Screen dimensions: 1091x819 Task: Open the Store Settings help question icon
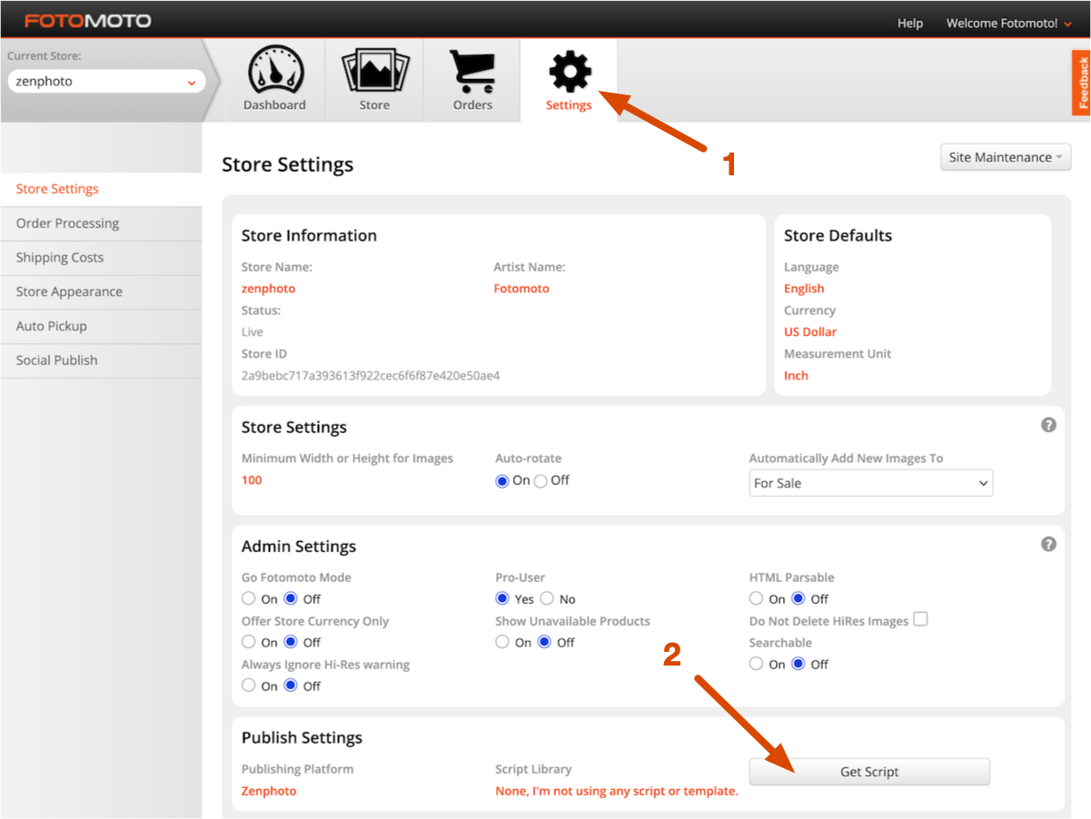[x=1048, y=425]
